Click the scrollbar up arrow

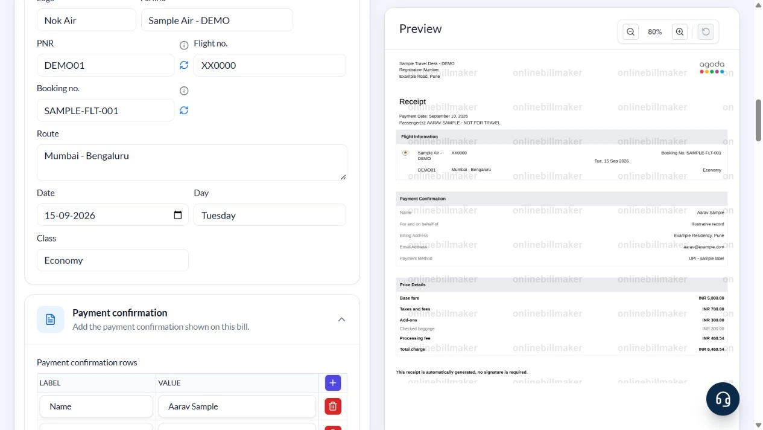(758, 4)
